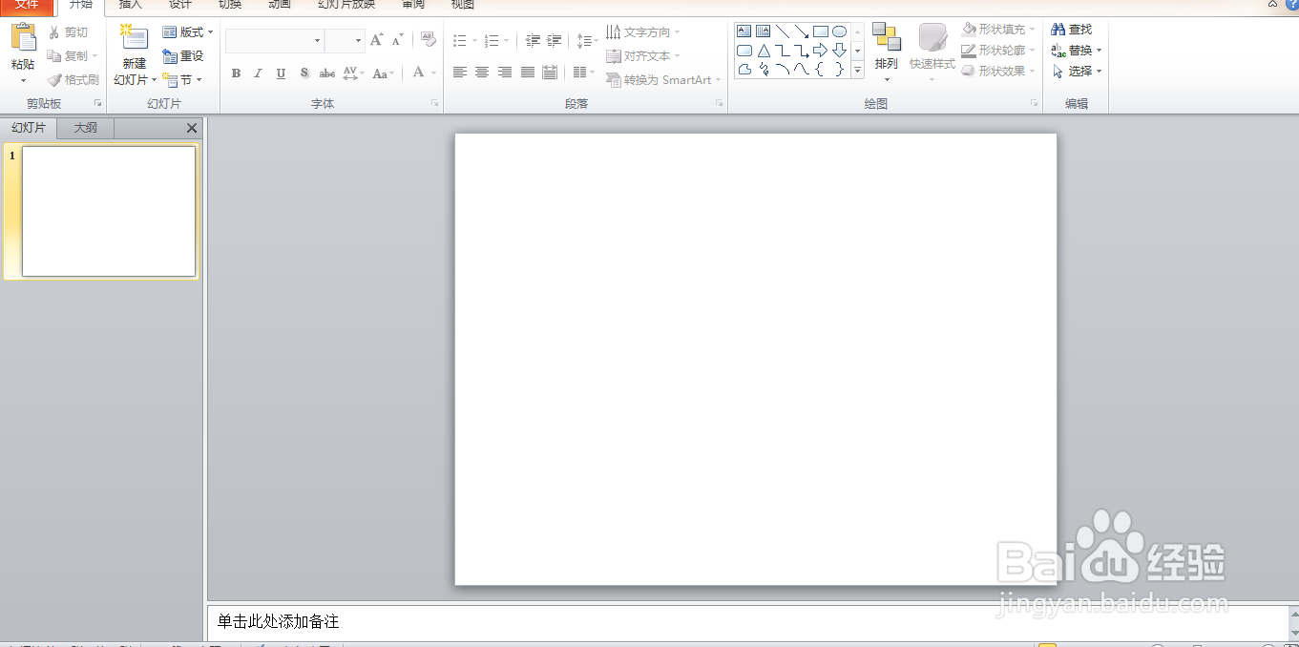
Task: Click Shape Outline (形状轮廓) button
Action: click(998, 51)
